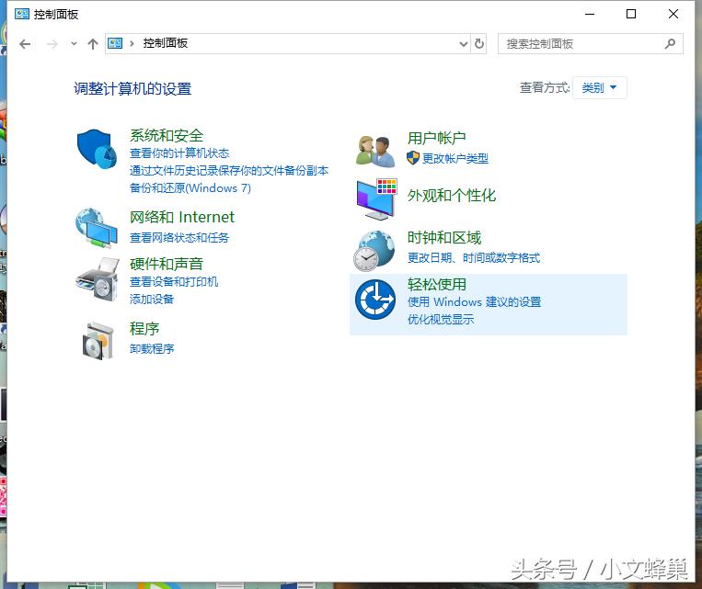The image size is (702, 589).
Task: Open 查看设备和打印机 link
Action: pyautogui.click(x=174, y=282)
